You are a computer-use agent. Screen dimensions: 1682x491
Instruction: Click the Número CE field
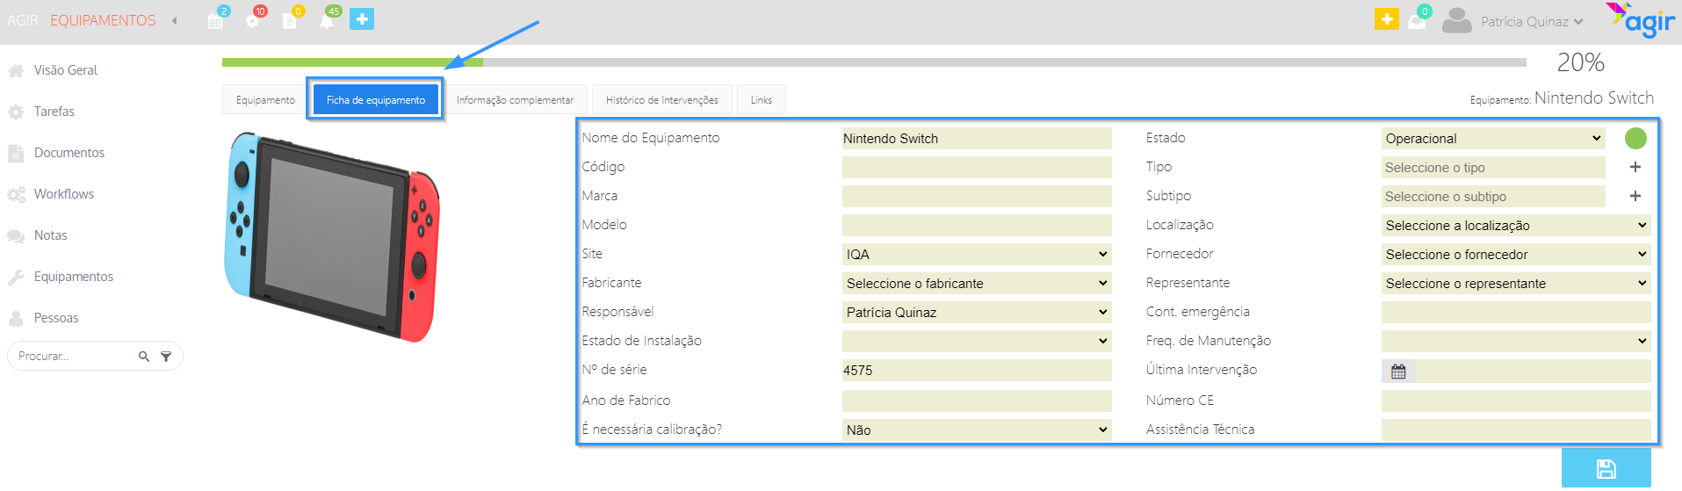point(1516,401)
